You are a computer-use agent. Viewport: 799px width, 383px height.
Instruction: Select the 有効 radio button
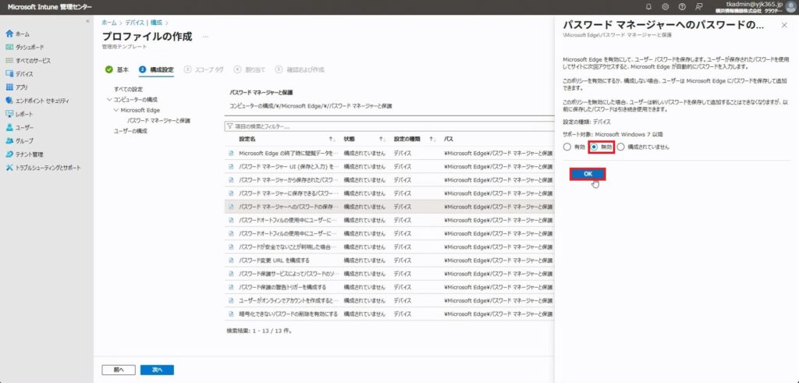click(x=567, y=147)
